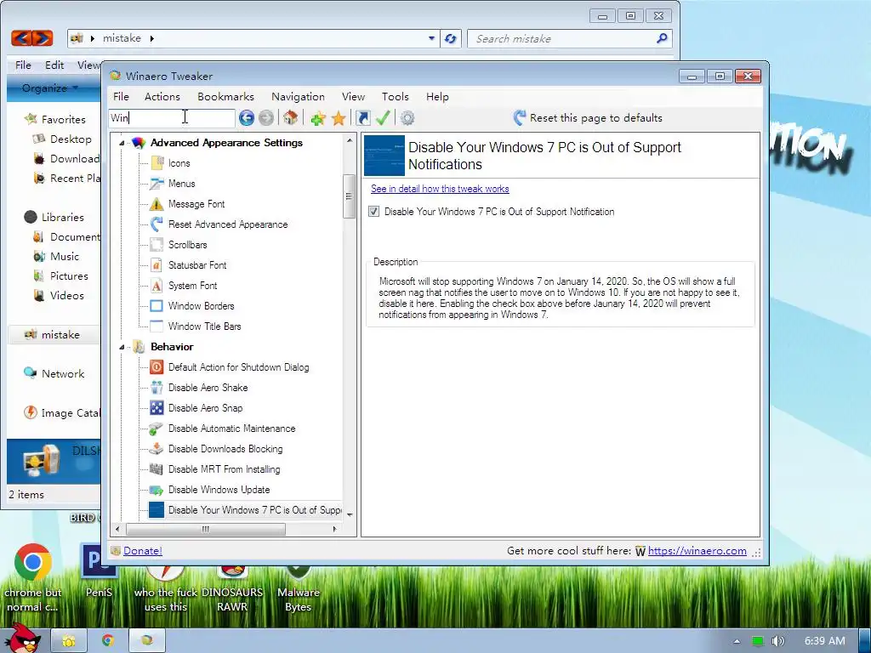Click the gray Forward arrow in Winaero toolbar
The height and width of the screenshot is (653, 871).
click(266, 117)
